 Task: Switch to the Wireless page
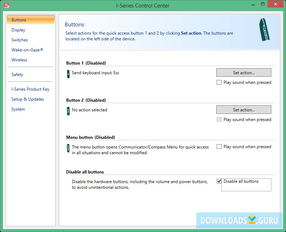pos(19,60)
